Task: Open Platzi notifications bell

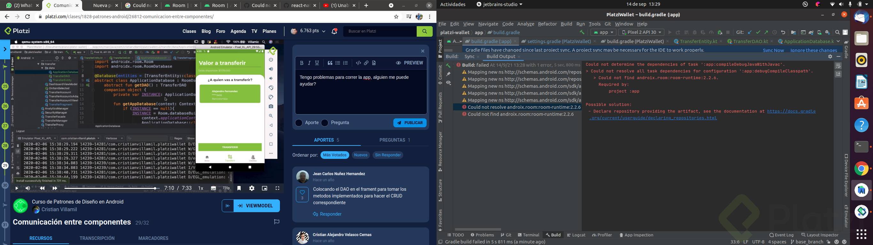Action: click(x=335, y=32)
